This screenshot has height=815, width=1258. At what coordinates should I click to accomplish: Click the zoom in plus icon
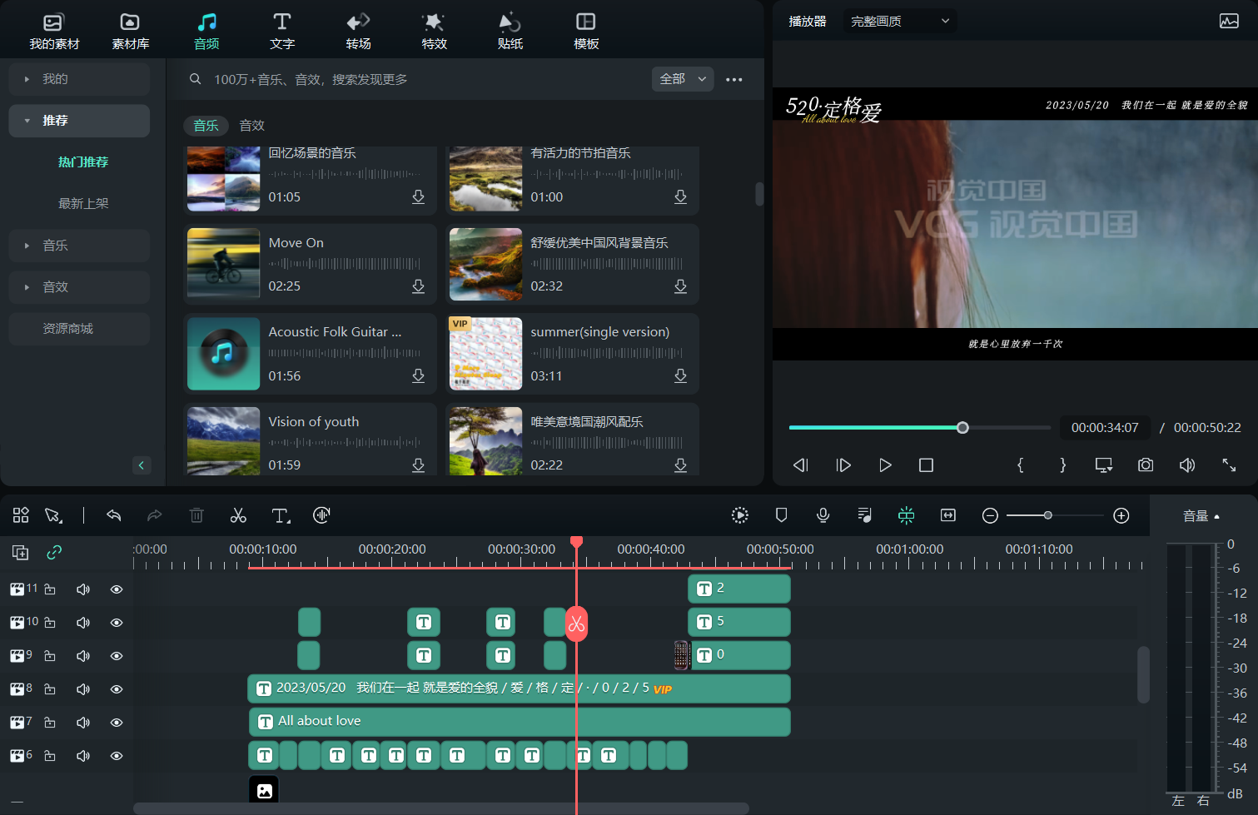coord(1121,515)
